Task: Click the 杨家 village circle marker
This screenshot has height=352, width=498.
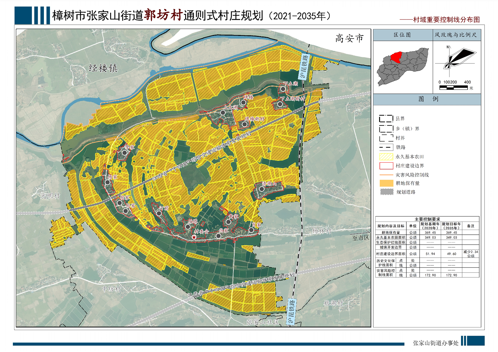Action: coord(108,182)
